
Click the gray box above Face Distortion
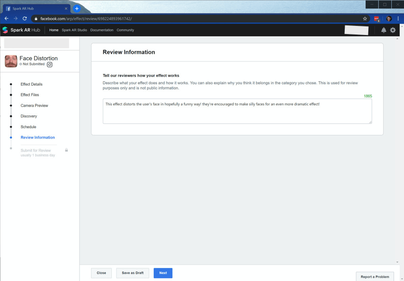click(37, 43)
